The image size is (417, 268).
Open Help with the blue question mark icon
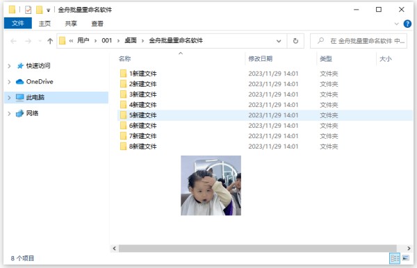point(407,24)
